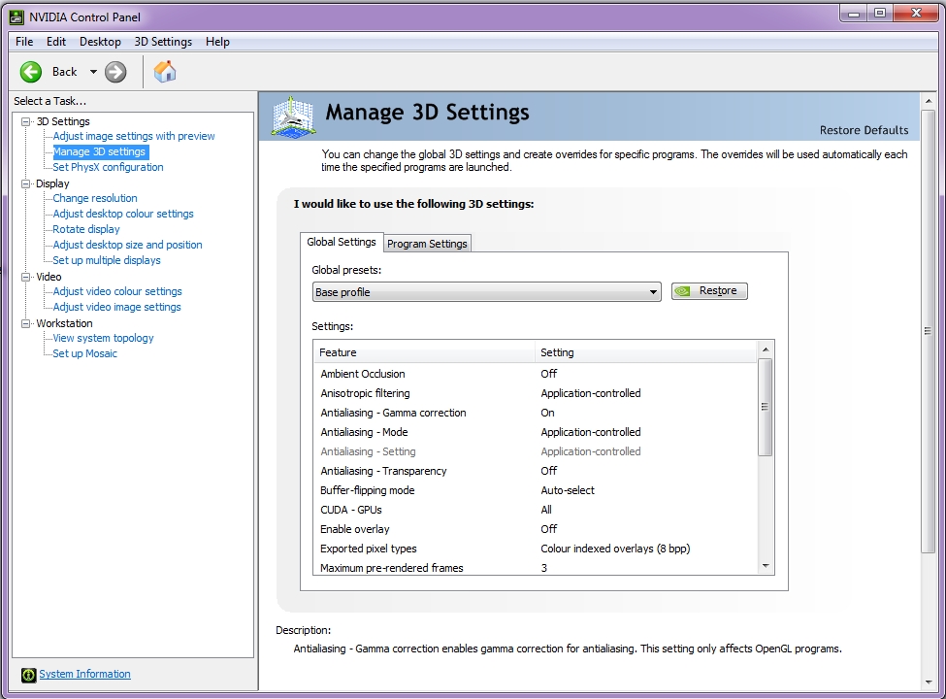Viewport: 946px width, 699px height.
Task: Open the Back history dropdown arrow
Action: pyautogui.click(x=93, y=72)
